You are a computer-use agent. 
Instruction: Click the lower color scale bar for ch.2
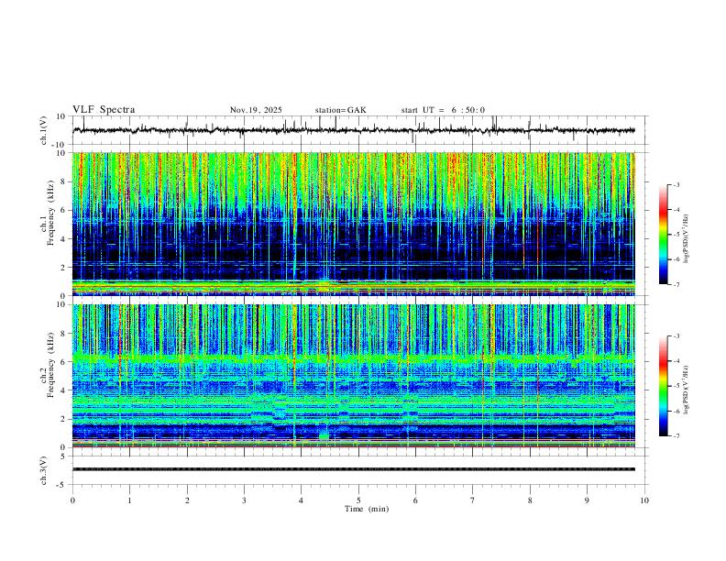pyautogui.click(x=664, y=386)
